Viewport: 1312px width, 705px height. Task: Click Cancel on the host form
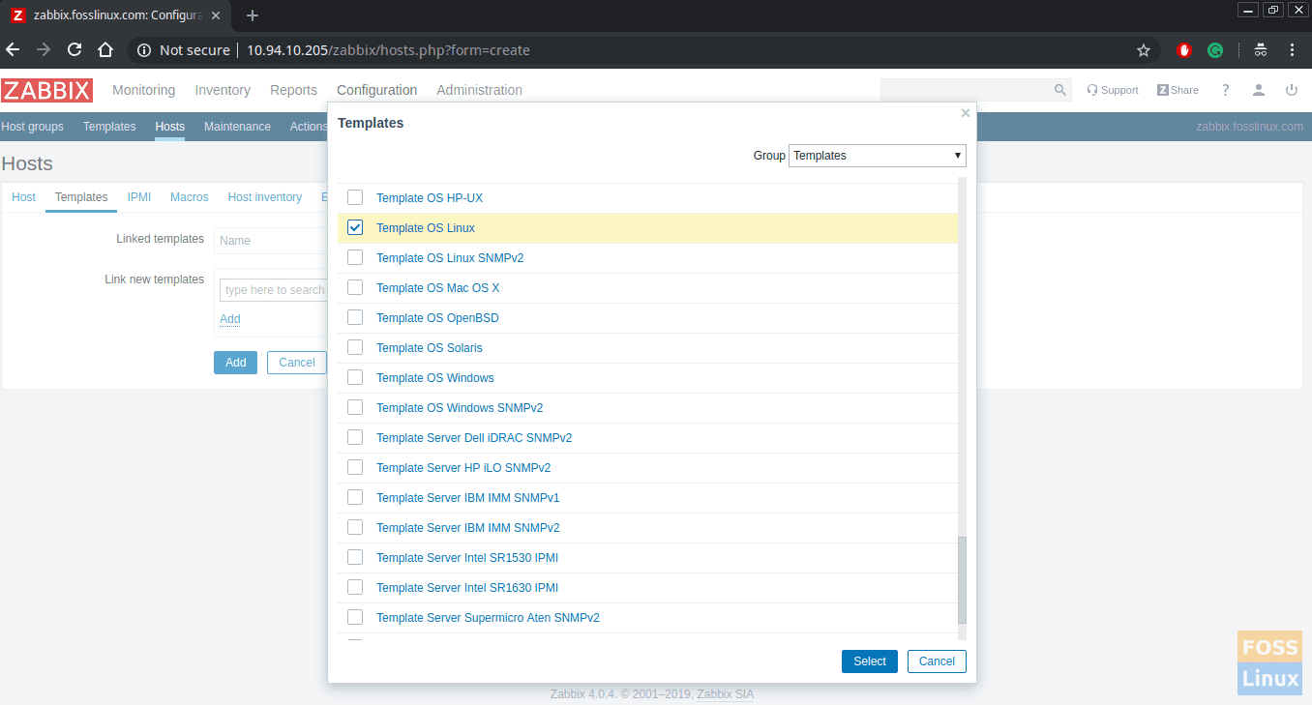coord(297,363)
